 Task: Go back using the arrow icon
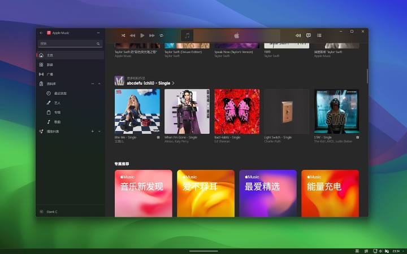[x=41, y=33]
